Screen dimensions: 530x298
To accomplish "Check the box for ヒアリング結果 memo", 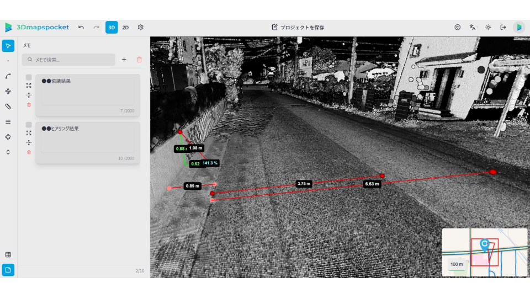I will (29, 124).
